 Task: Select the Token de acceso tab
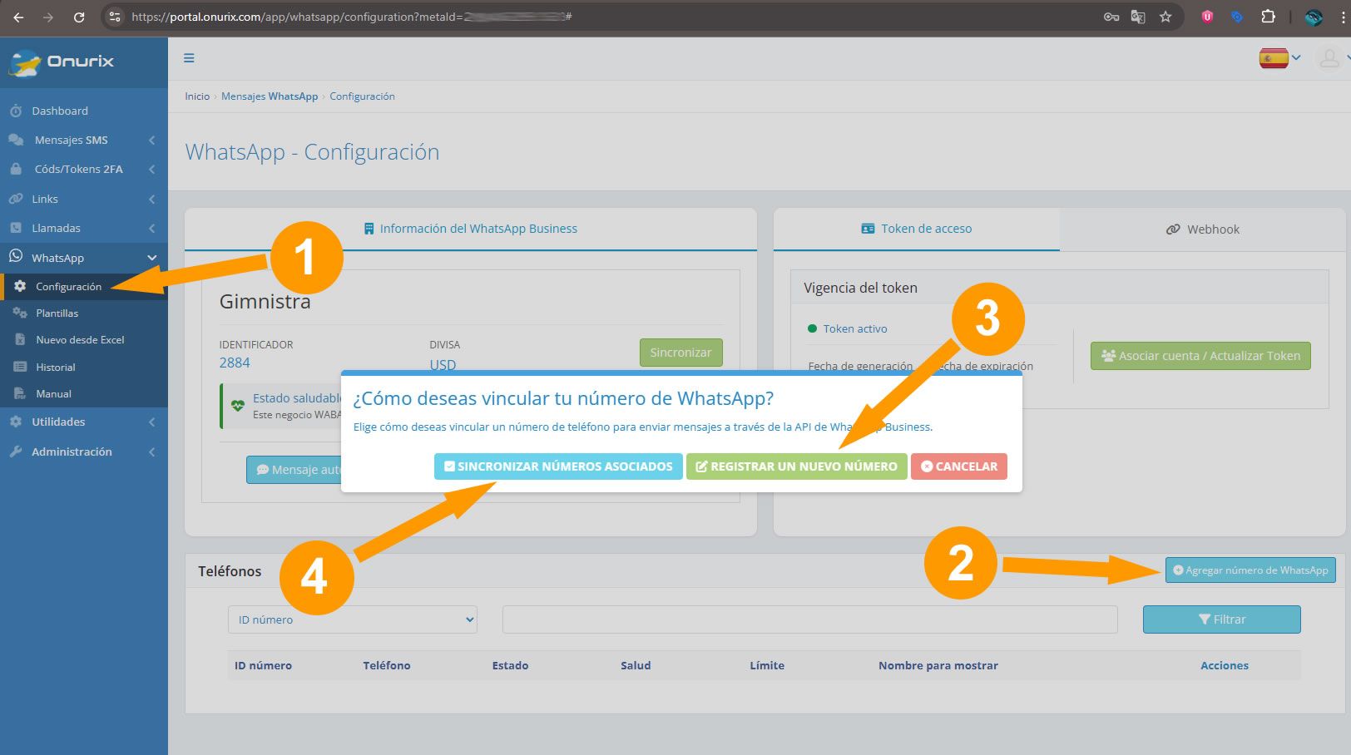(x=916, y=229)
